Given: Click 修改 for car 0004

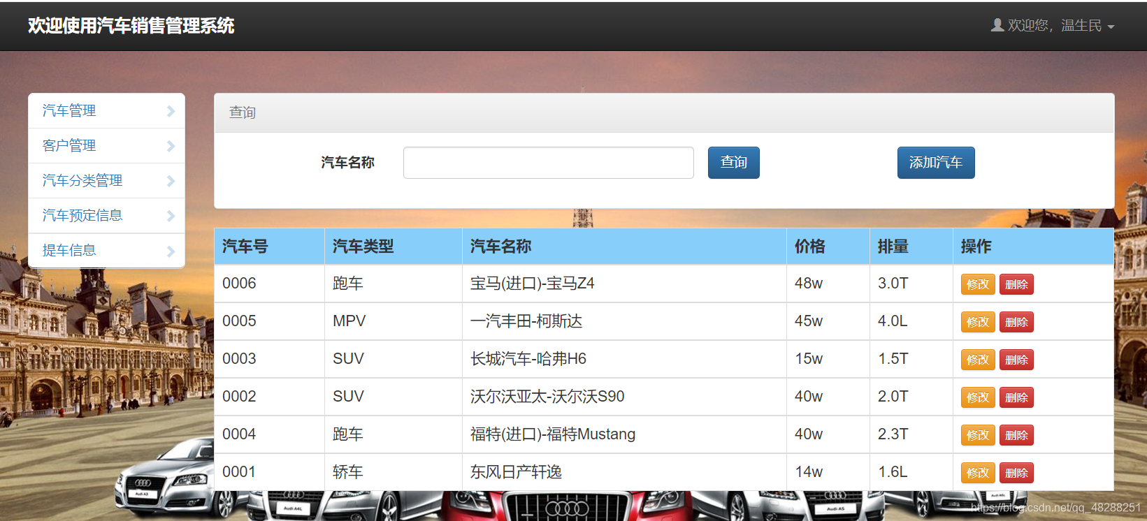Looking at the screenshot, I should [x=978, y=435].
